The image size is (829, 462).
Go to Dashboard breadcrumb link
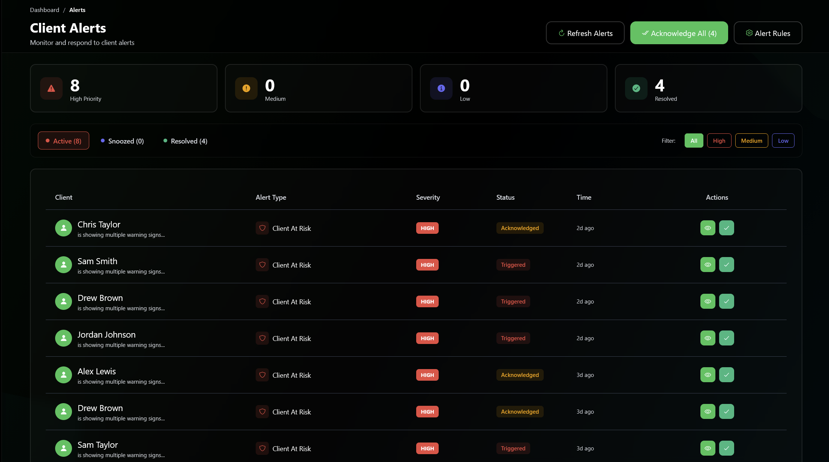point(44,10)
